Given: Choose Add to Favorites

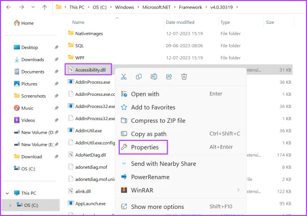Looking at the screenshot, I should pyautogui.click(x=181, y=107).
